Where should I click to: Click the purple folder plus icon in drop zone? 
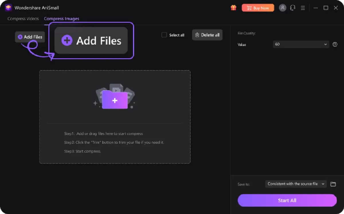(115, 99)
